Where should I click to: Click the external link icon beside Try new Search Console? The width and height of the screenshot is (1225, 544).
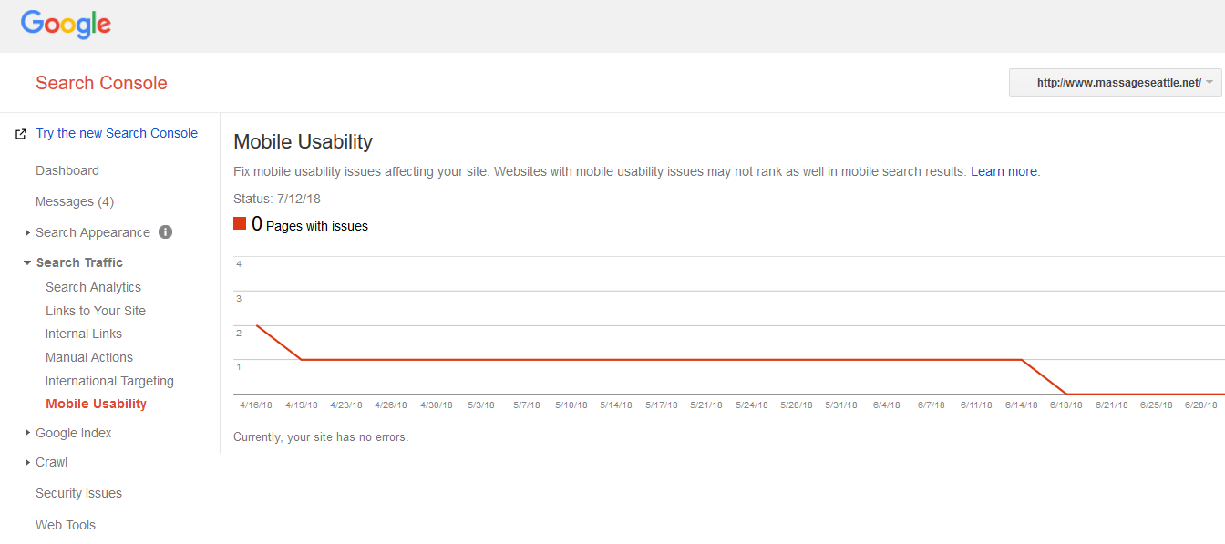point(21,134)
